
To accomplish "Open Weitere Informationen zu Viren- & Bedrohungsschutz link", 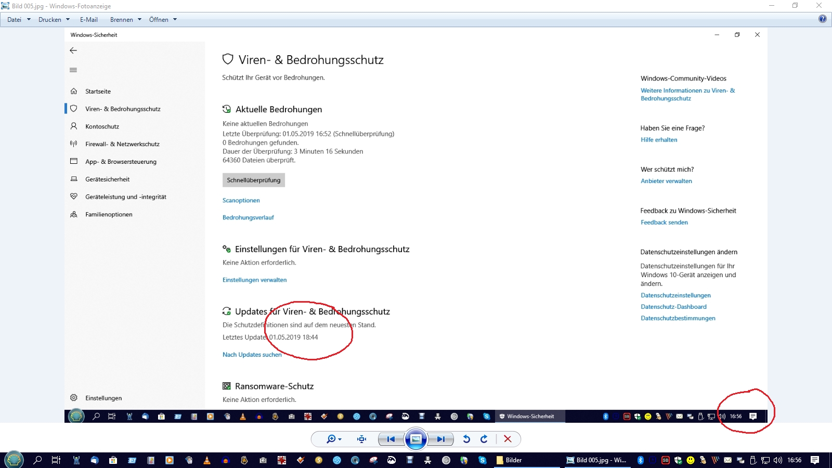I will (x=687, y=95).
